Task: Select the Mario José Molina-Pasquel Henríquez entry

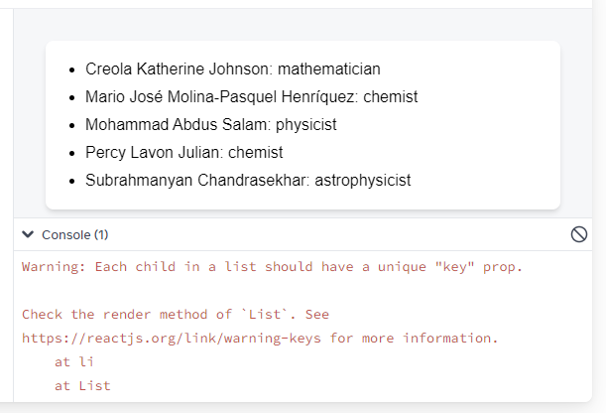Action: pos(251,96)
